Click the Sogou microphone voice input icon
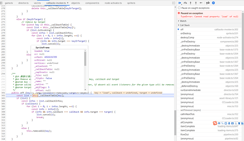The width and height of the screenshot is (244, 141). click(x=229, y=123)
